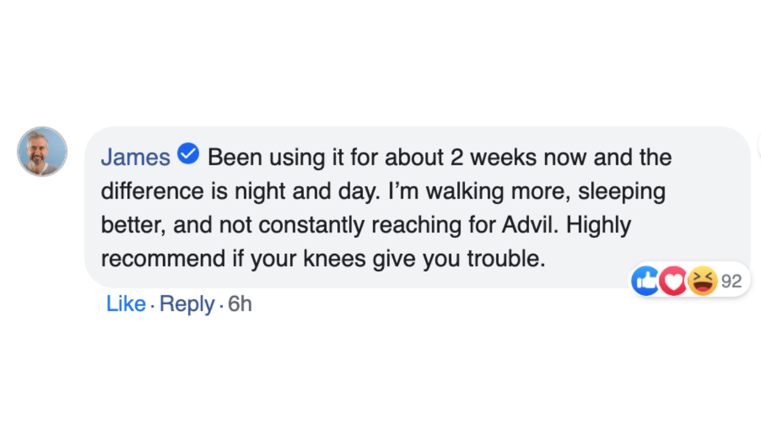Open the profile via the James name

tap(136, 158)
